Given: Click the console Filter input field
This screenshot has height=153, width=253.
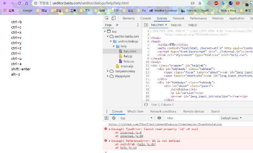Looking at the screenshot, I should tap(192, 118).
